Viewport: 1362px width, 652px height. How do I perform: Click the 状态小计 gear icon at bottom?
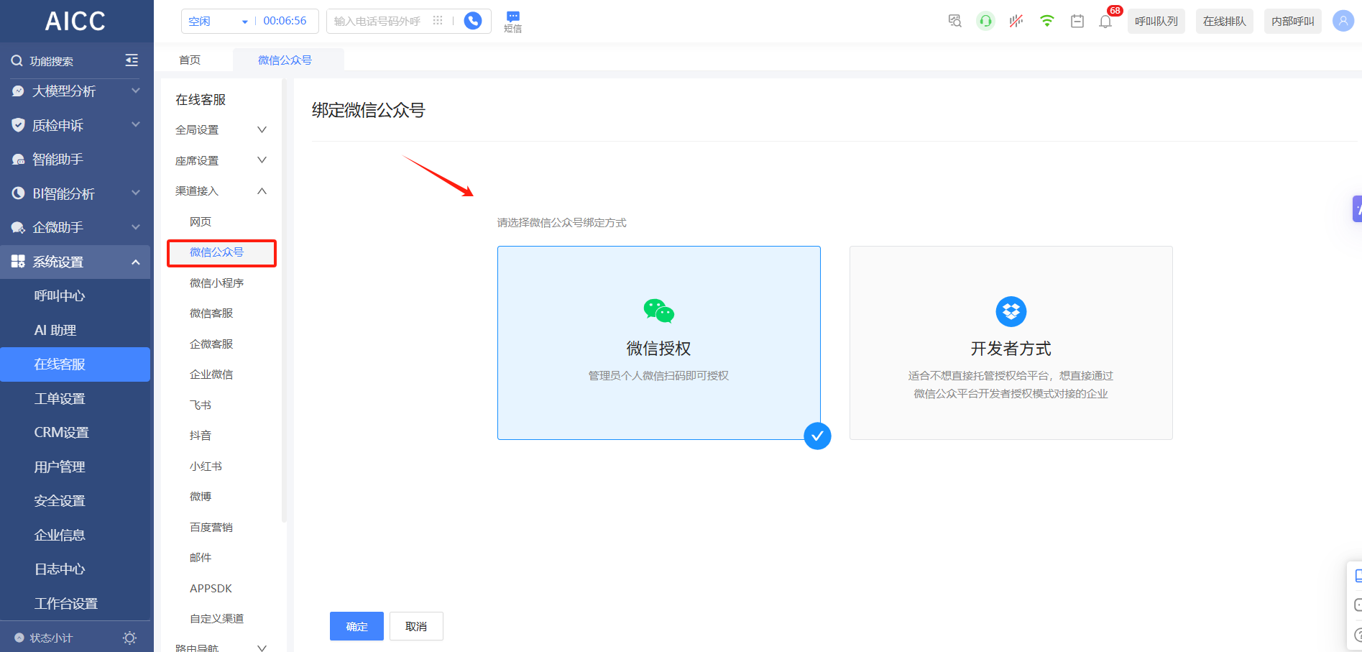129,638
